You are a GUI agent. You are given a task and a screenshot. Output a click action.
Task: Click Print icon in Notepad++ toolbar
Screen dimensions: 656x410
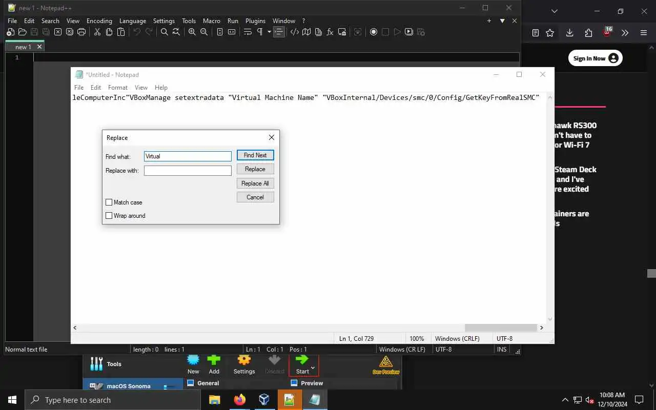click(81, 32)
